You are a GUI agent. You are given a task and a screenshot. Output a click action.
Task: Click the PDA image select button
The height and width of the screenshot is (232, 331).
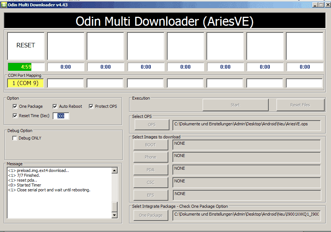151,170
